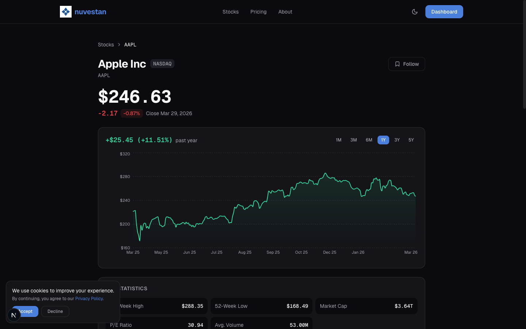Image resolution: width=526 pixels, height=329 pixels.
Task: Click the 52-Week High value $288.35
Action: 193,306
